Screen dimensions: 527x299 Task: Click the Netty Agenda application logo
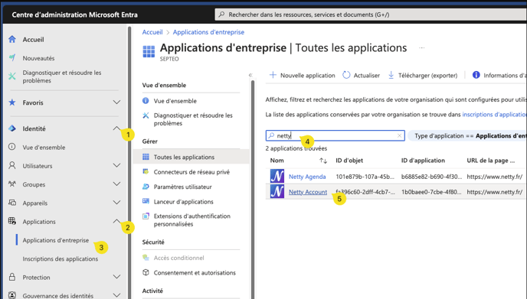[x=277, y=176]
